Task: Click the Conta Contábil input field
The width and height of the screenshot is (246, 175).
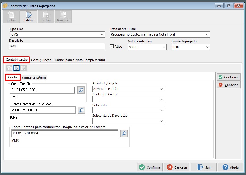Action: pyautogui.click(x=42, y=90)
